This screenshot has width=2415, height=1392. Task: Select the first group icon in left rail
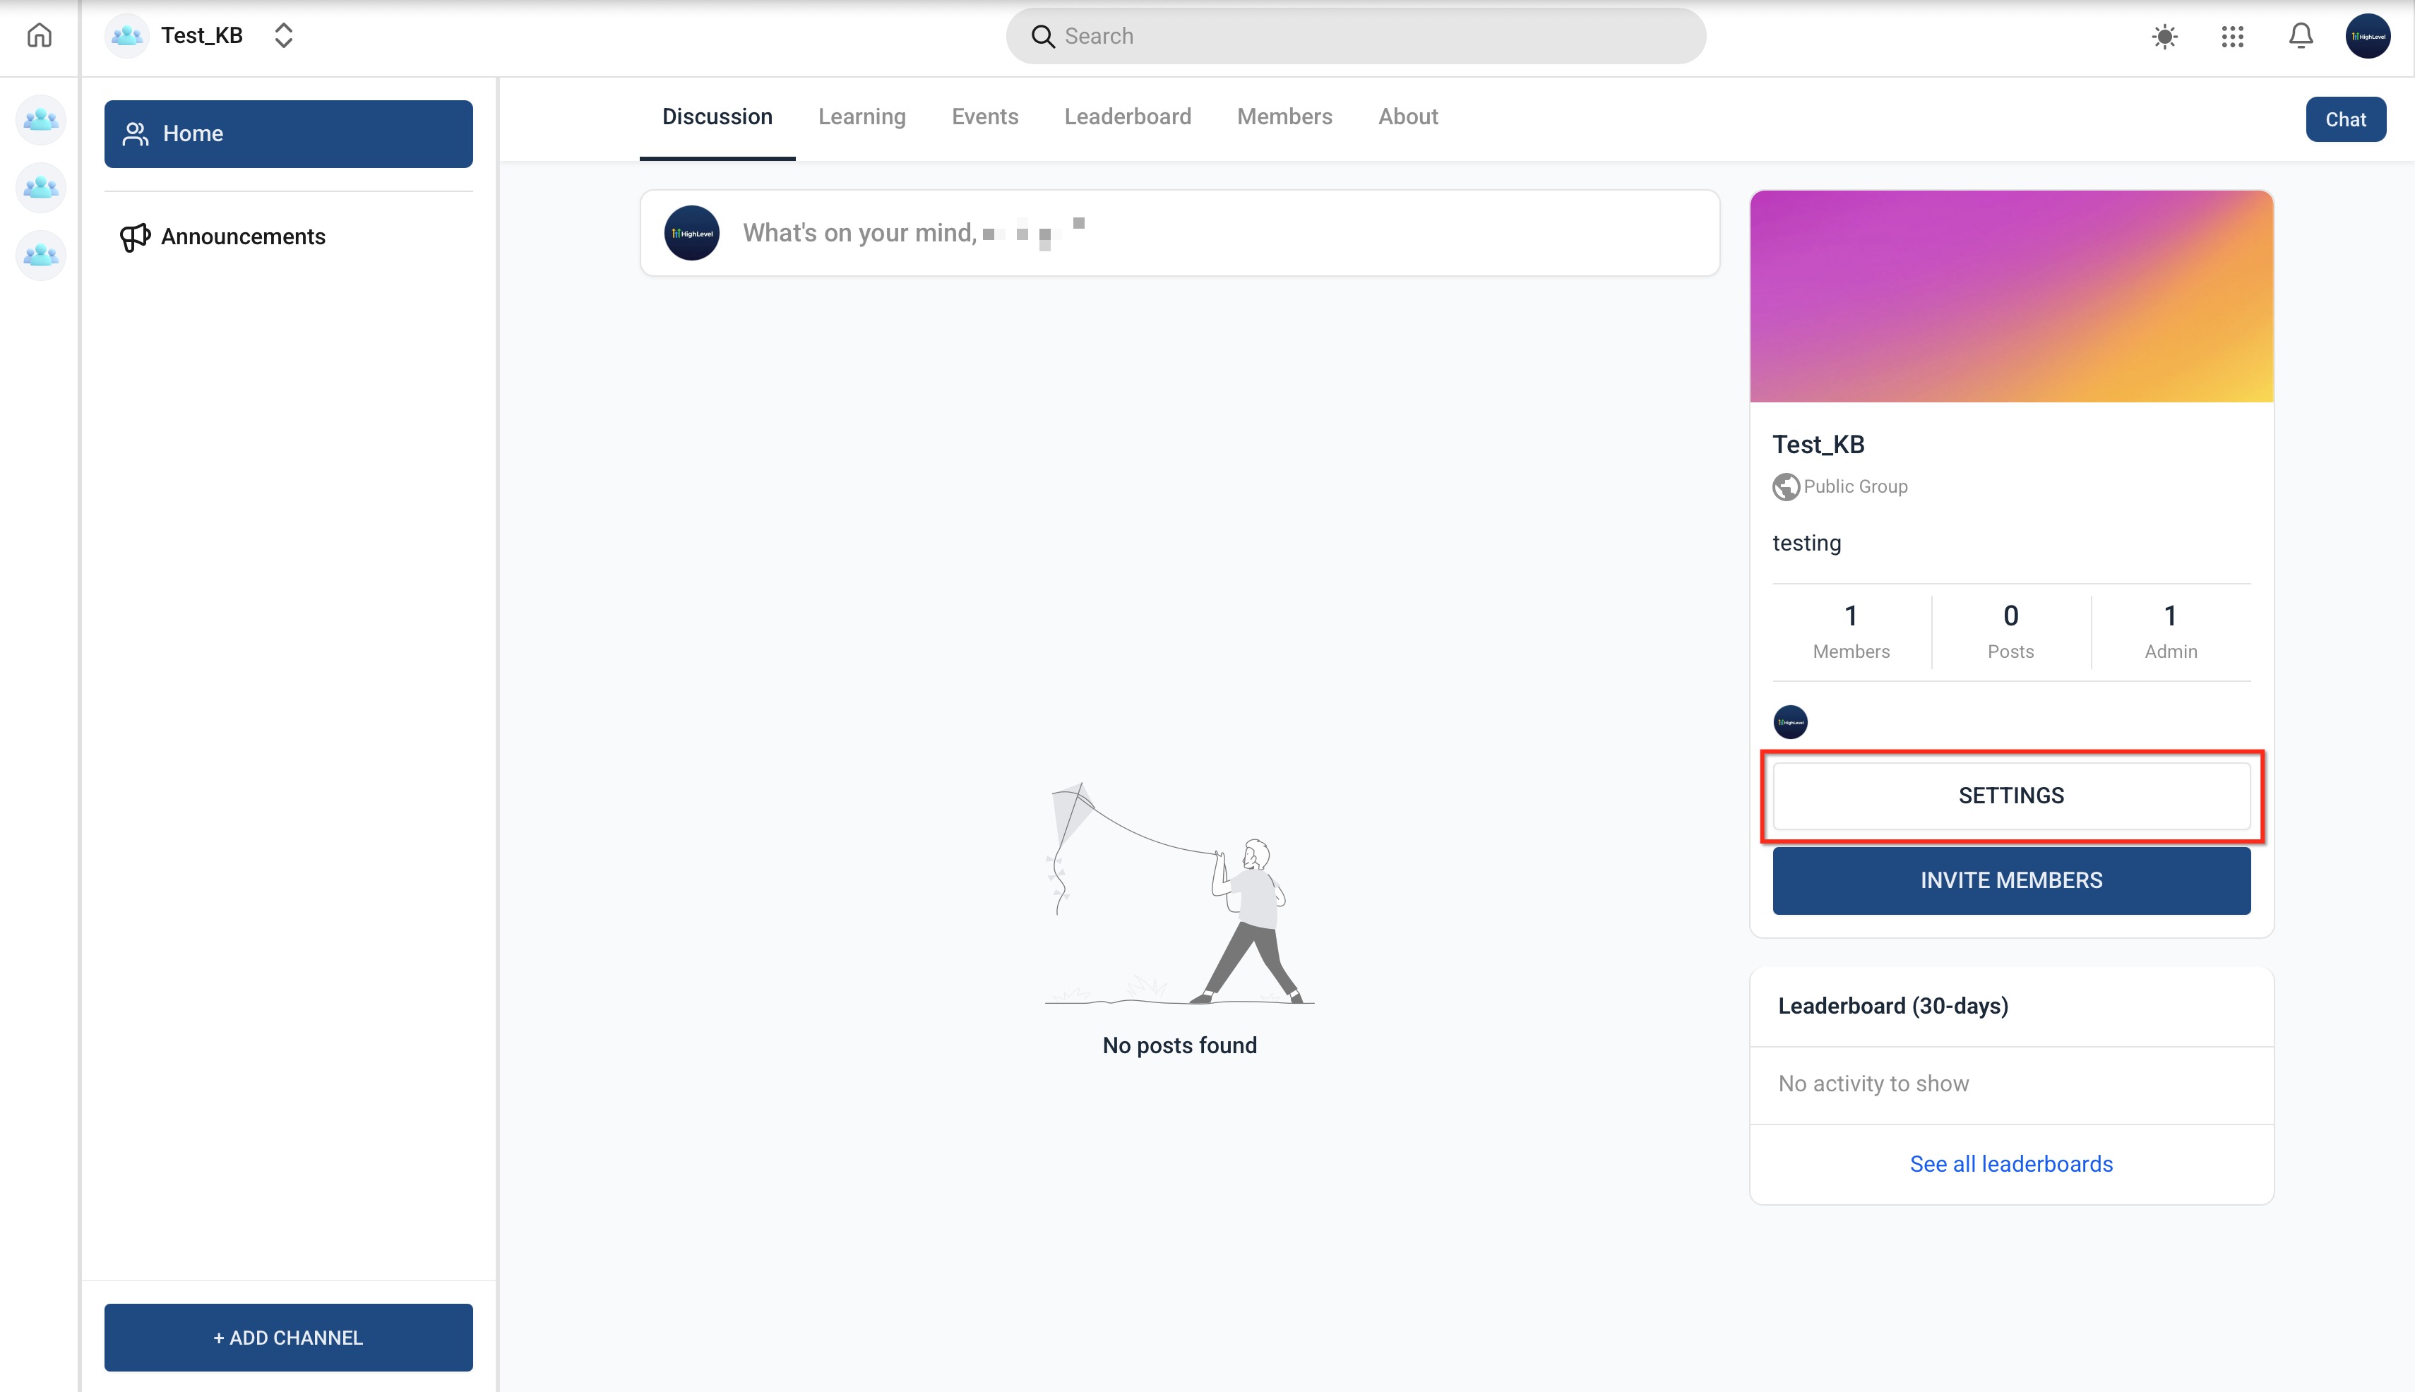tap(41, 121)
